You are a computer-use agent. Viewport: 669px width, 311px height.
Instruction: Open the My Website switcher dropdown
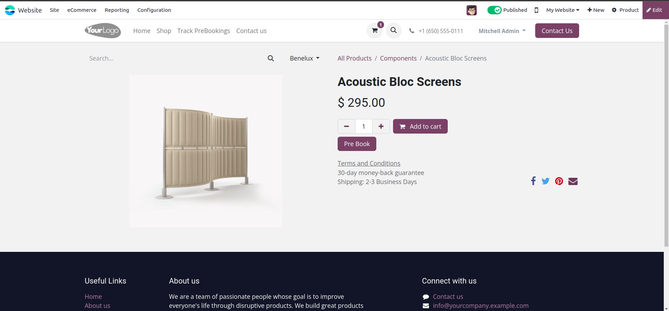[562, 10]
